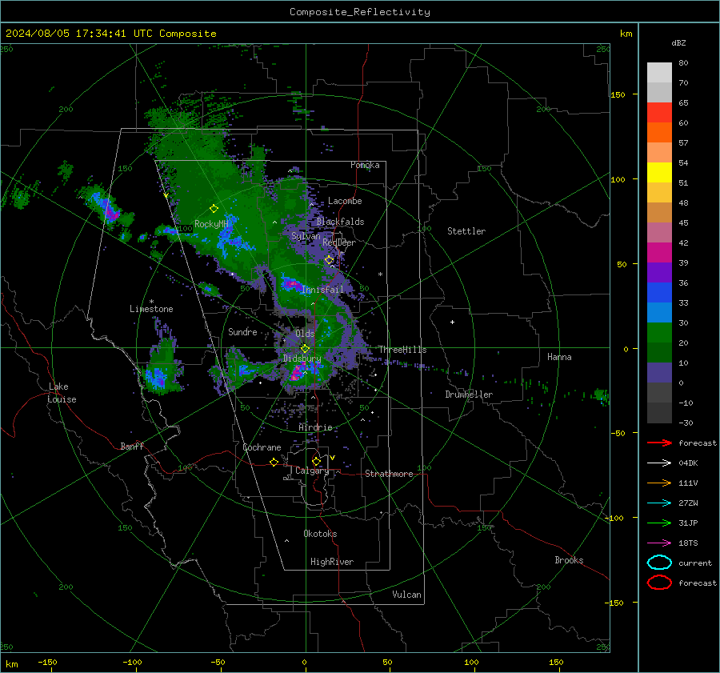Click the Ponoka city label
The width and height of the screenshot is (720, 673).
[x=365, y=165]
